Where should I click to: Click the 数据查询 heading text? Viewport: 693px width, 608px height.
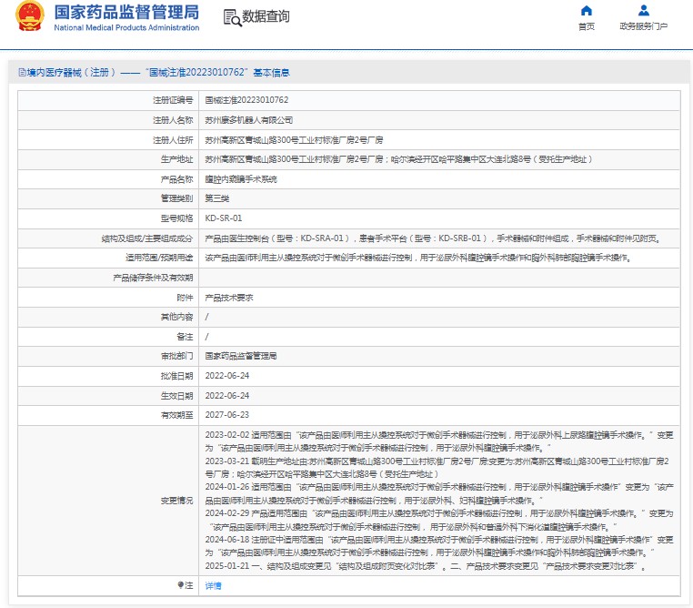(266, 17)
